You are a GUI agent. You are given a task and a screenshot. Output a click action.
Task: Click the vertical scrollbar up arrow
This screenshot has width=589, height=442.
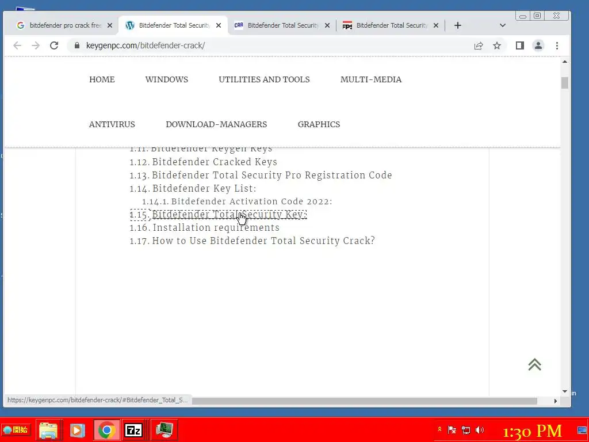(x=565, y=62)
